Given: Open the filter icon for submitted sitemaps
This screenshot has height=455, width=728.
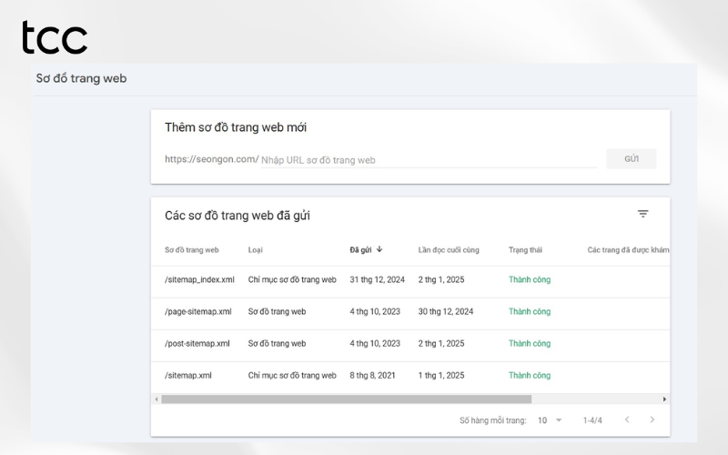Looking at the screenshot, I should 642,214.
